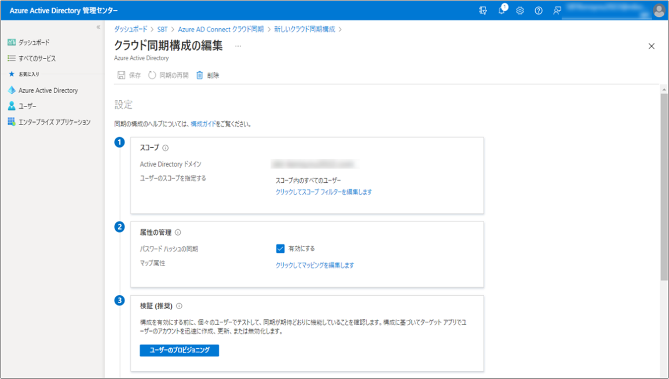Click the すべてのサービス list icon
This screenshot has width=669, height=379.
[x=12, y=58]
